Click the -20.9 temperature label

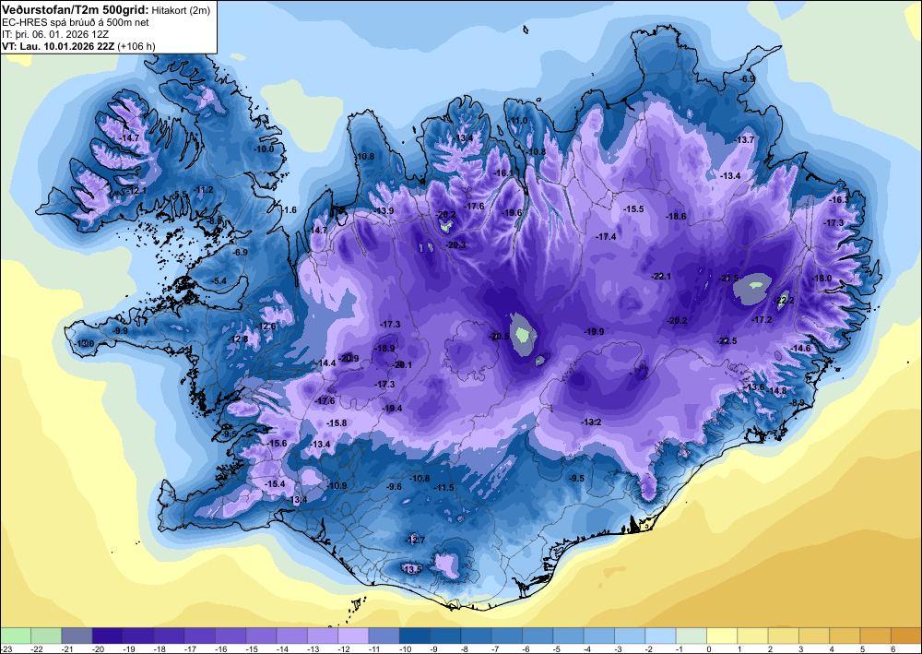(x=349, y=358)
